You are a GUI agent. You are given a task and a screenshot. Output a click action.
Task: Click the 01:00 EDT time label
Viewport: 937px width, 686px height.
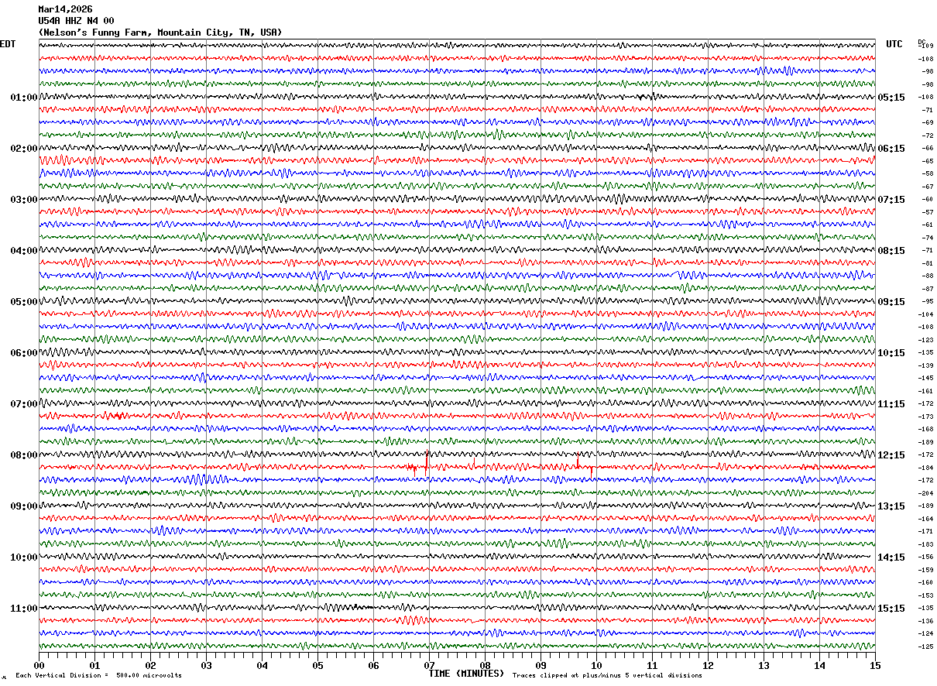(x=24, y=98)
